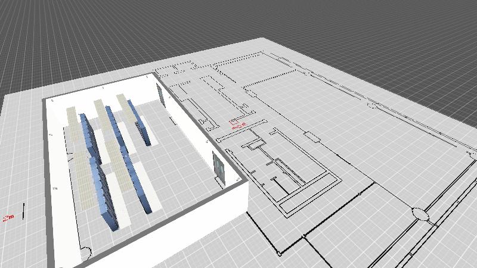Viewport: 477px width, 268px height.
Task: Select the door on the room's right wall
Action: 218,166
